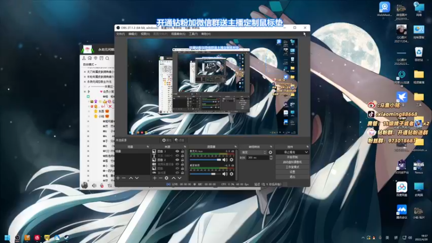The width and height of the screenshot is (432, 243).
Task: Open the 场景集合(S) menu
Action: 178,34
